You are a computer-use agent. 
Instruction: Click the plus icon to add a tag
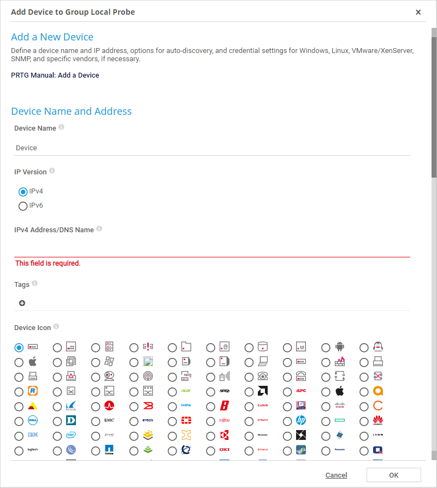pyautogui.click(x=22, y=303)
